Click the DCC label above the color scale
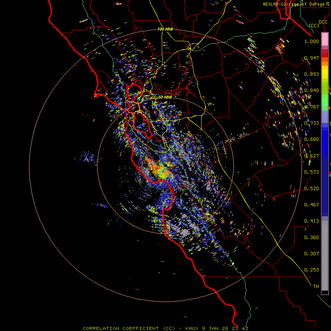Image resolution: width=331 pixels, height=331 pixels. (323, 22)
